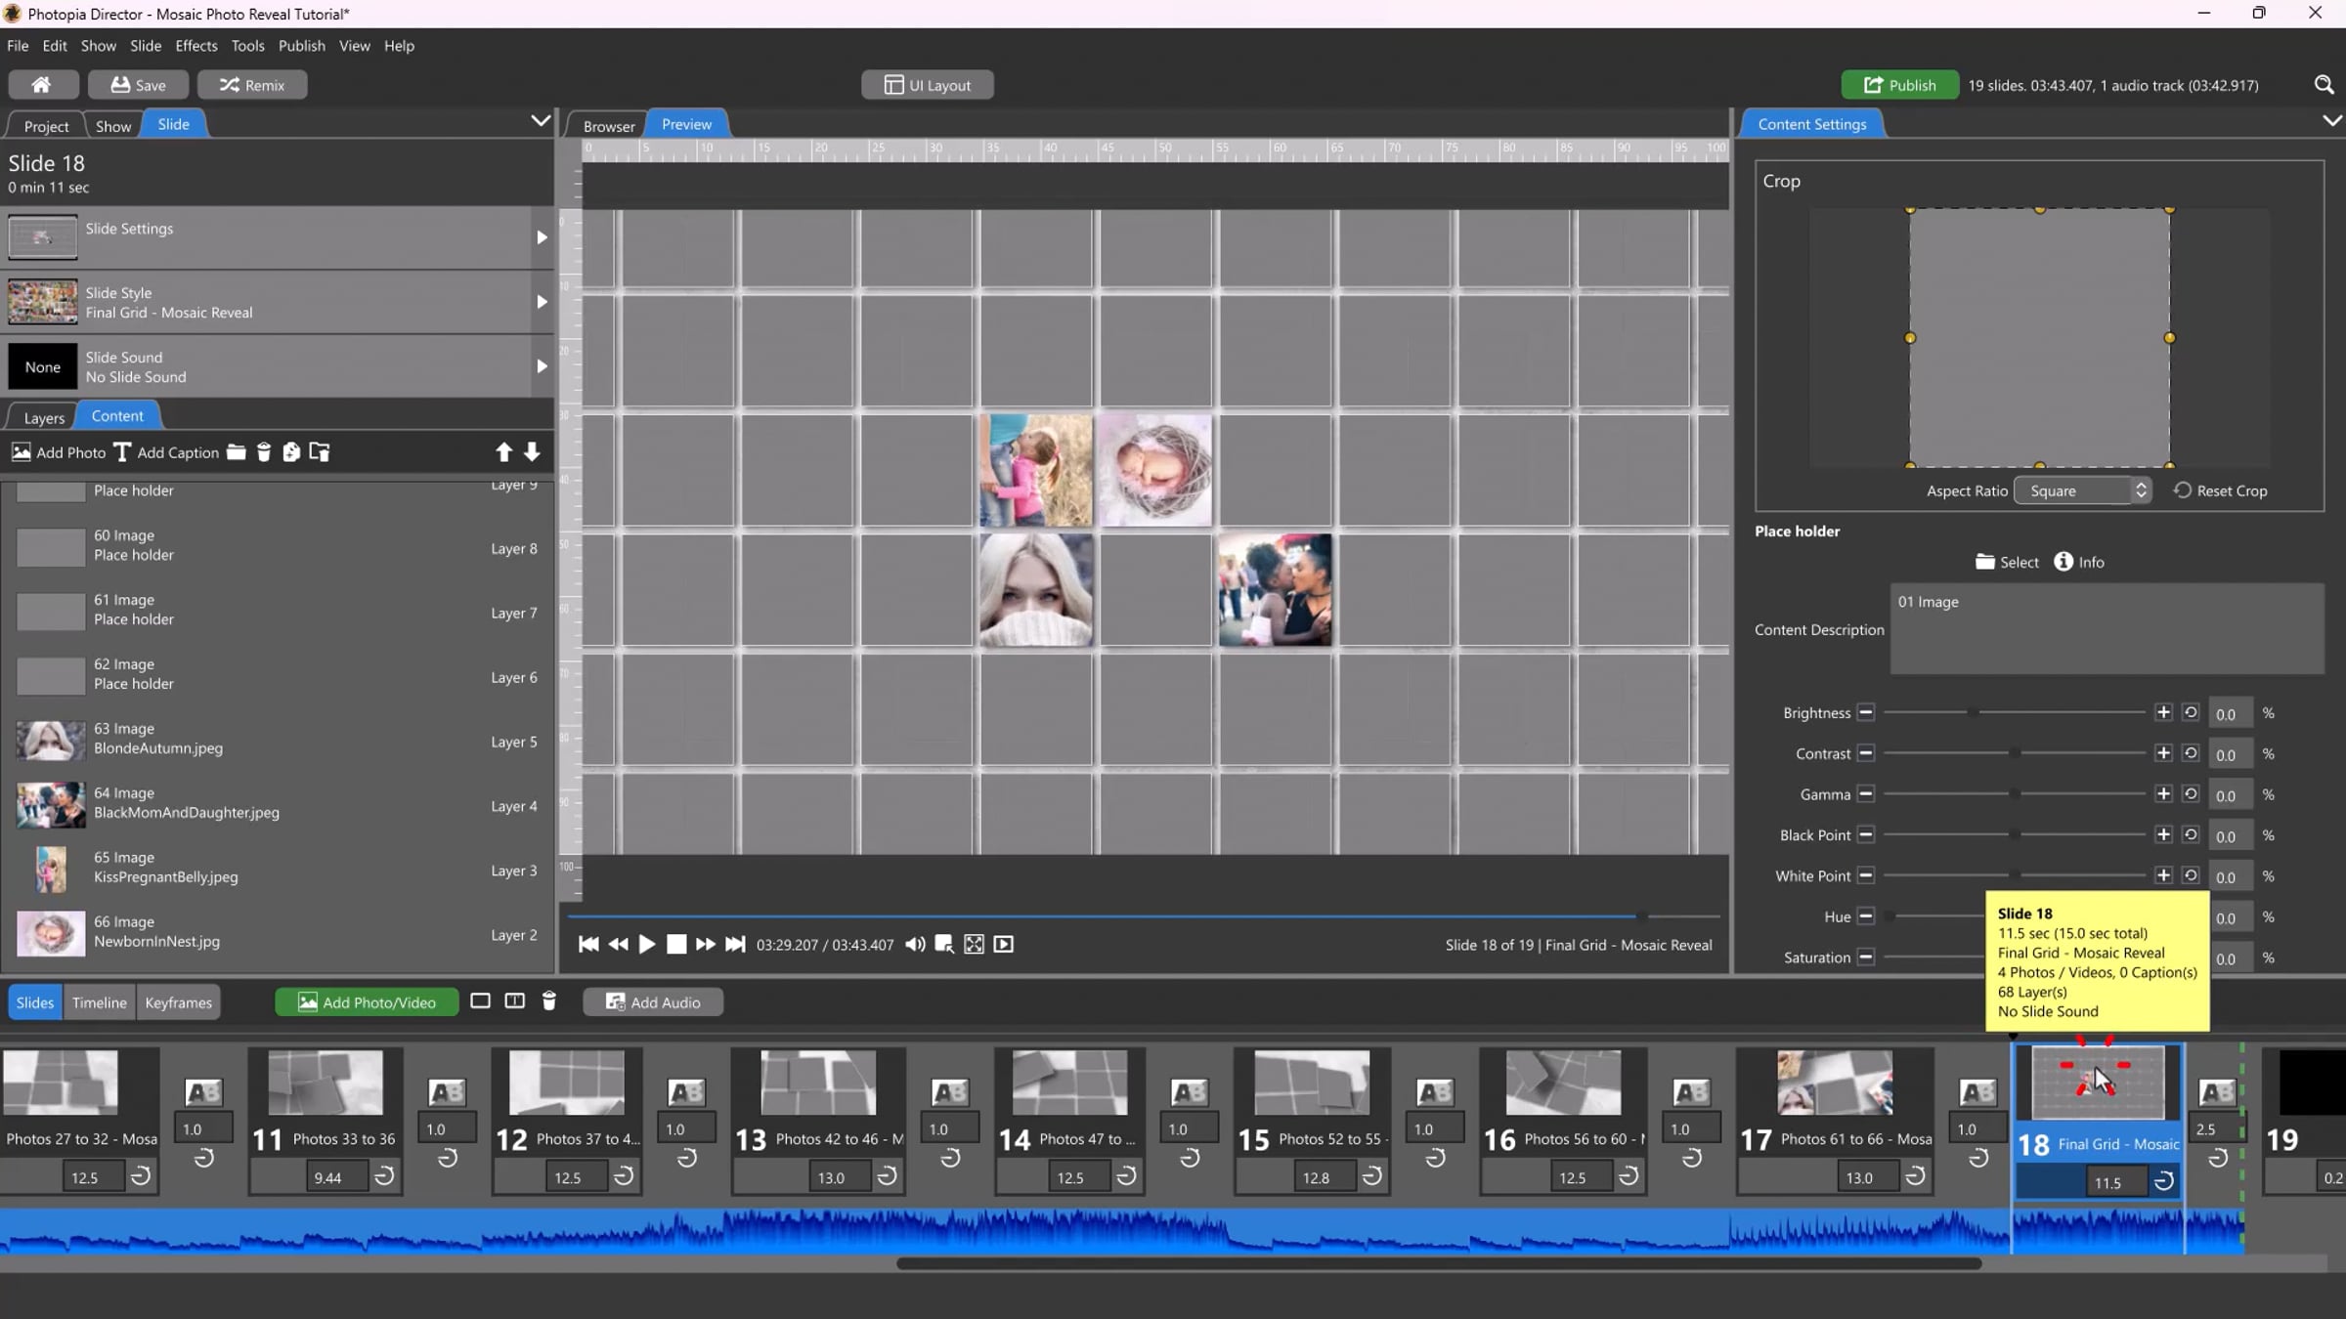
Task: Click Select folder for place holder
Action: (2007, 562)
